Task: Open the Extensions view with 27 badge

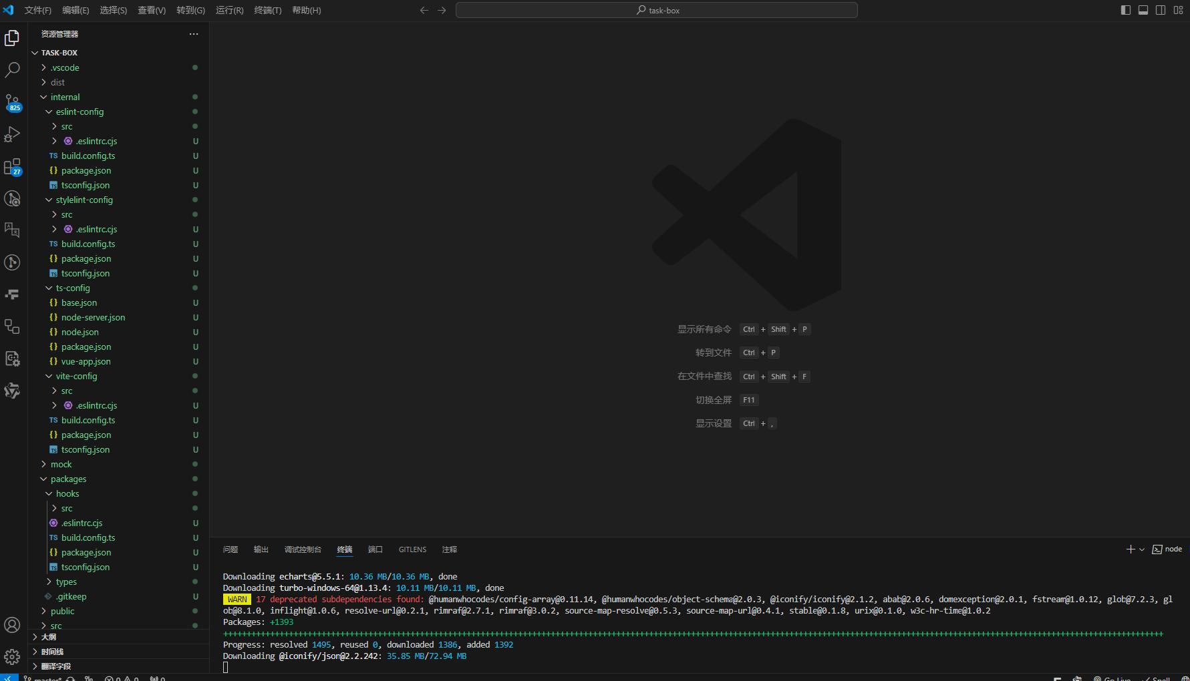Action: (x=12, y=166)
